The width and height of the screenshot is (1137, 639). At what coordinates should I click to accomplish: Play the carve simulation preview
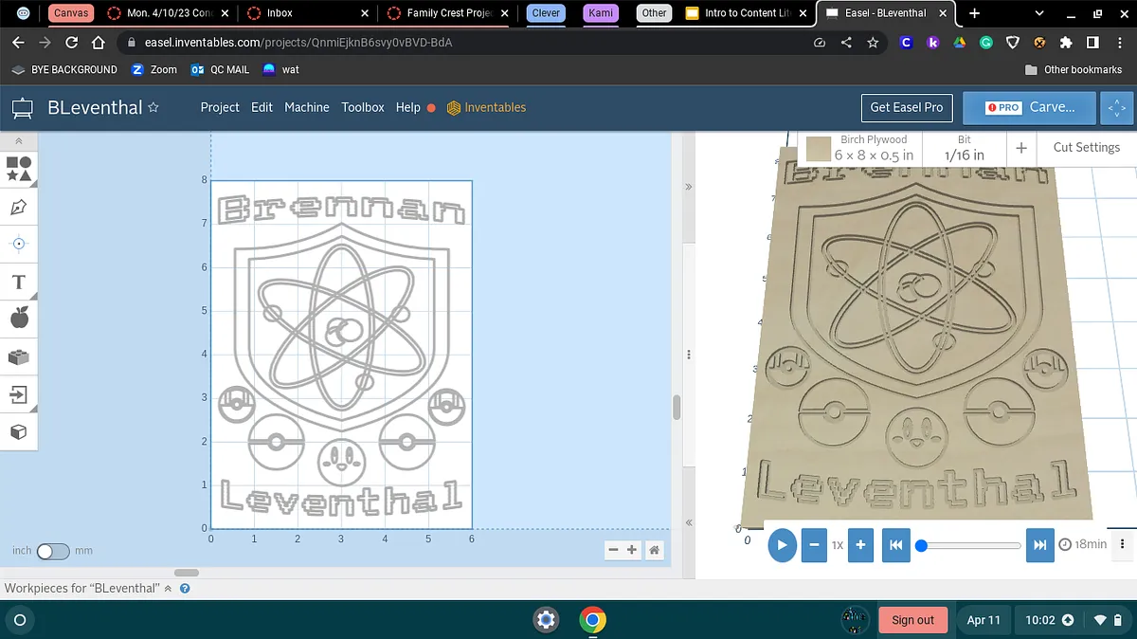(x=782, y=545)
